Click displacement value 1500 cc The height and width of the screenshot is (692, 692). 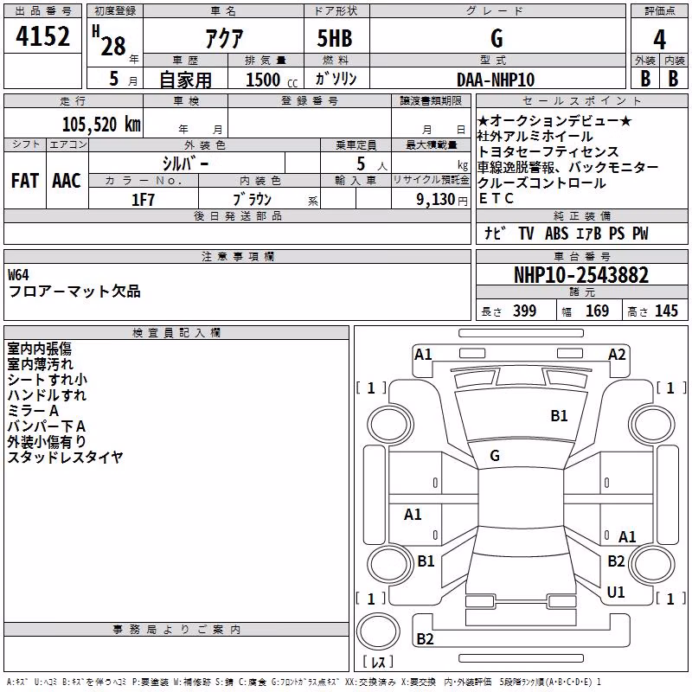point(272,80)
